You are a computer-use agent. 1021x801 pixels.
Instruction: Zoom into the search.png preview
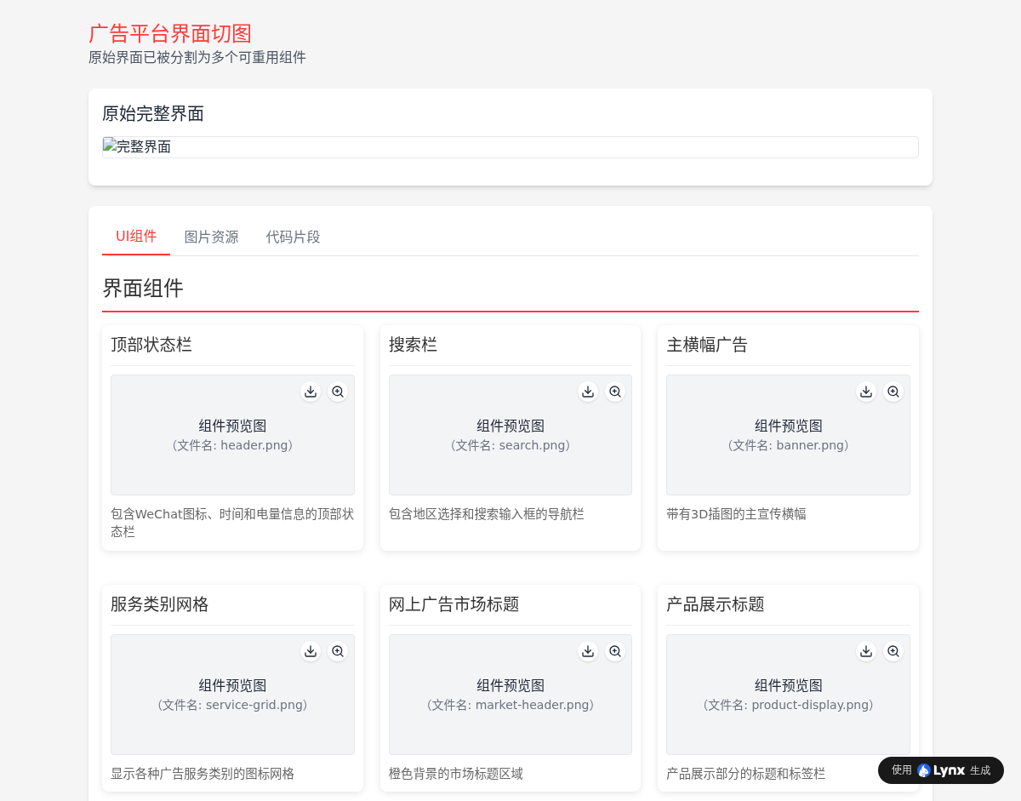pos(615,392)
